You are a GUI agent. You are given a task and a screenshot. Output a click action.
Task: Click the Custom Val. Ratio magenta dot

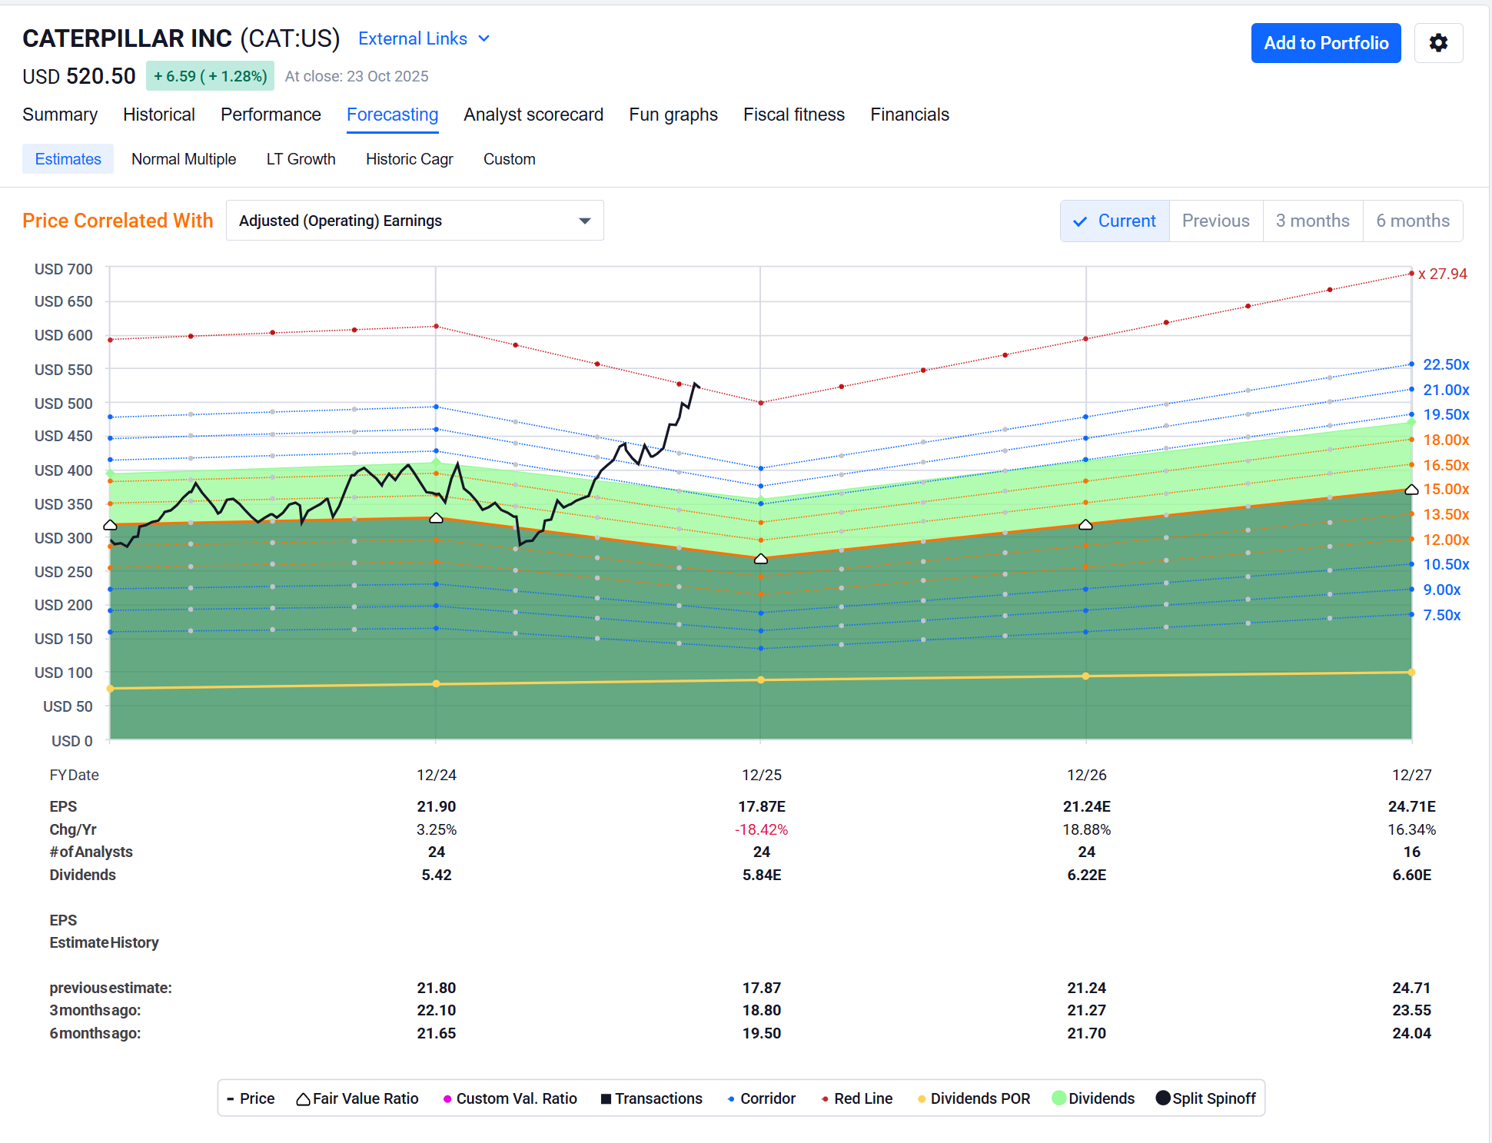(447, 1099)
